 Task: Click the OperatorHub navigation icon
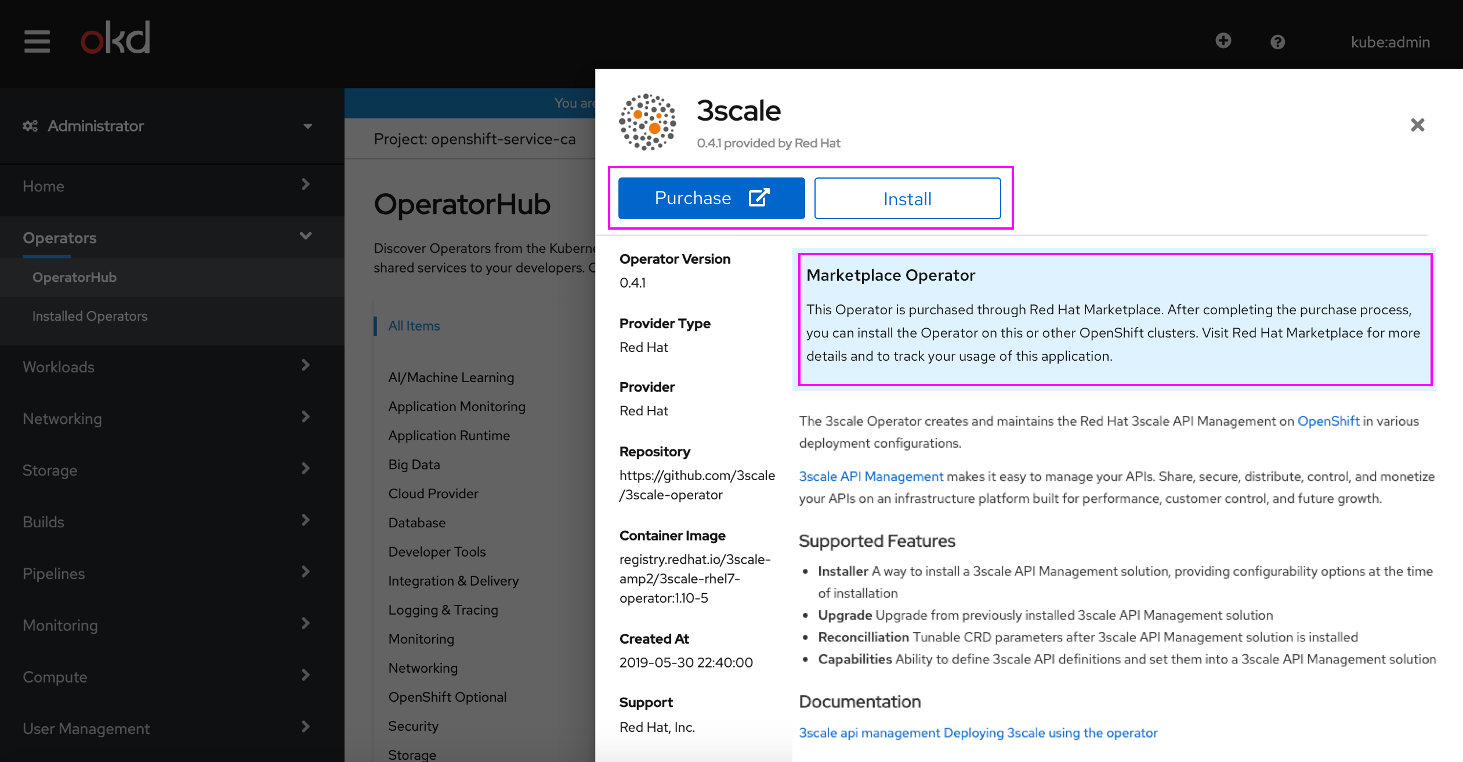74,277
